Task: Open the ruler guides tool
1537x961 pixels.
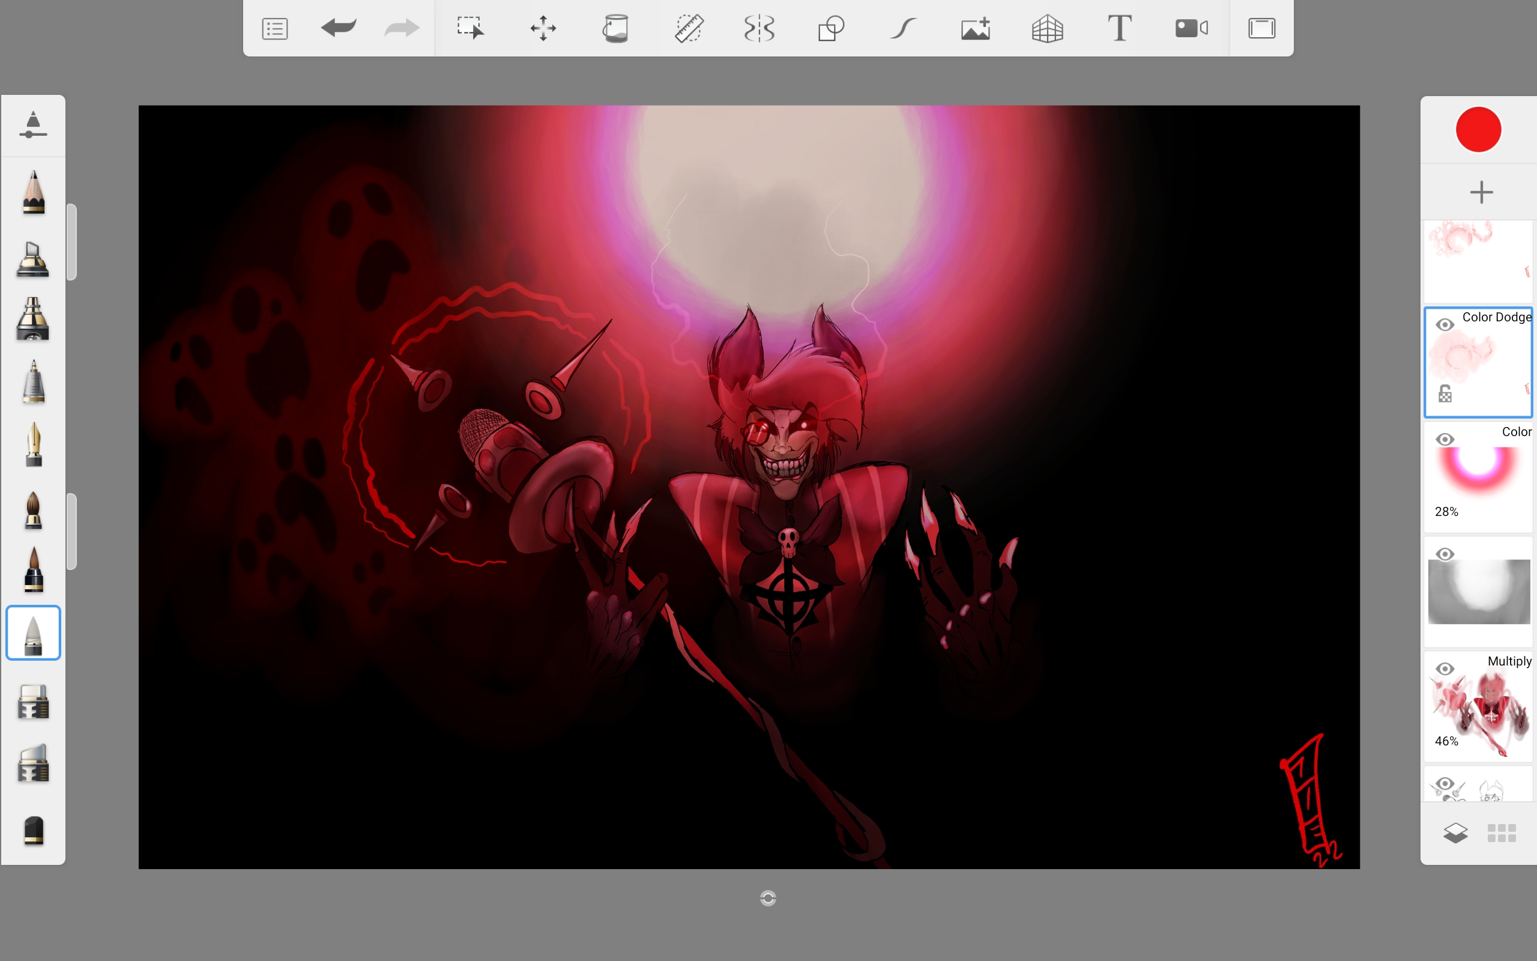Action: tap(688, 29)
